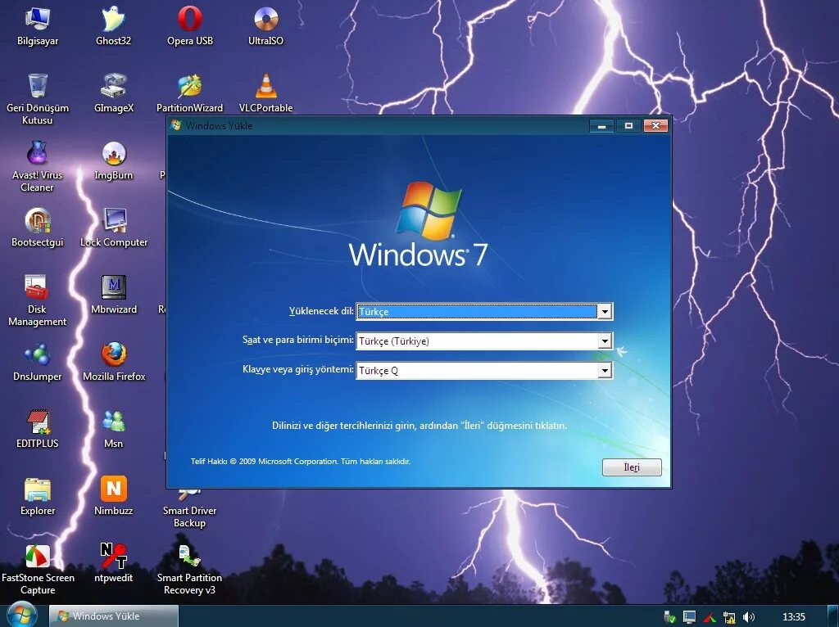This screenshot has height=627, width=839.
Task: Click the 'Klavye veya giriş yöntemi:' label
Action: coord(298,369)
